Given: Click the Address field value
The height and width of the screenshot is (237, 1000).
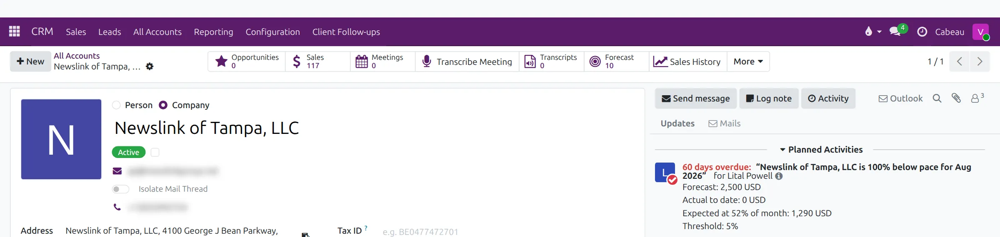Looking at the screenshot, I should coord(172,231).
